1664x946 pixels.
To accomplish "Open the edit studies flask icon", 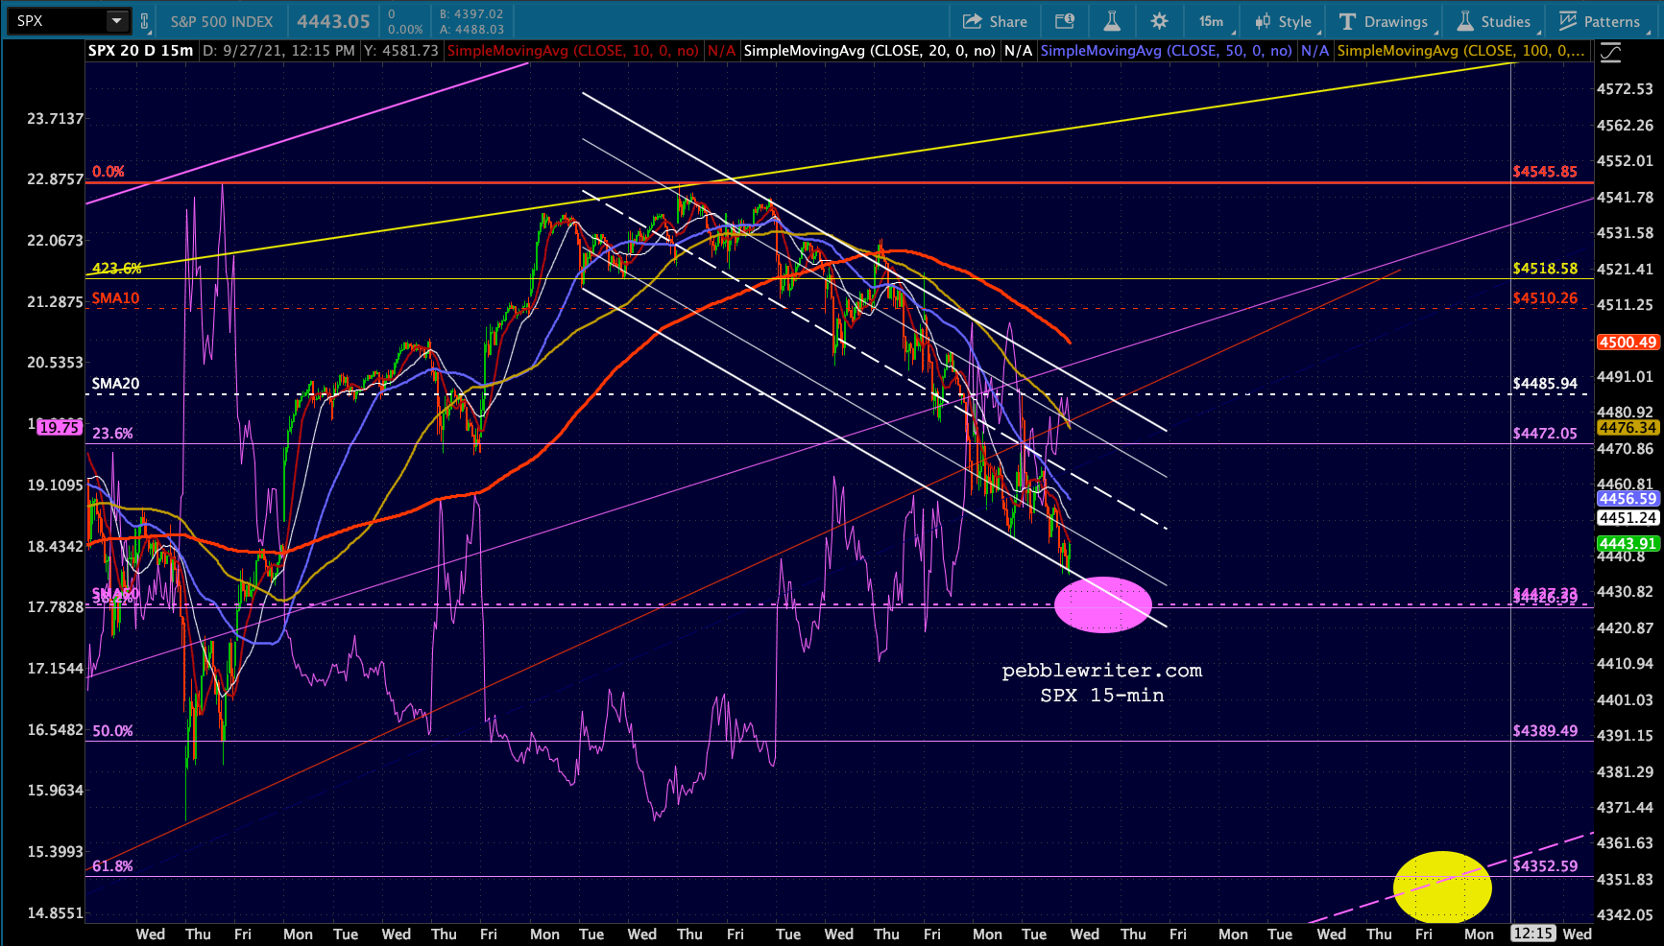I will (1112, 21).
